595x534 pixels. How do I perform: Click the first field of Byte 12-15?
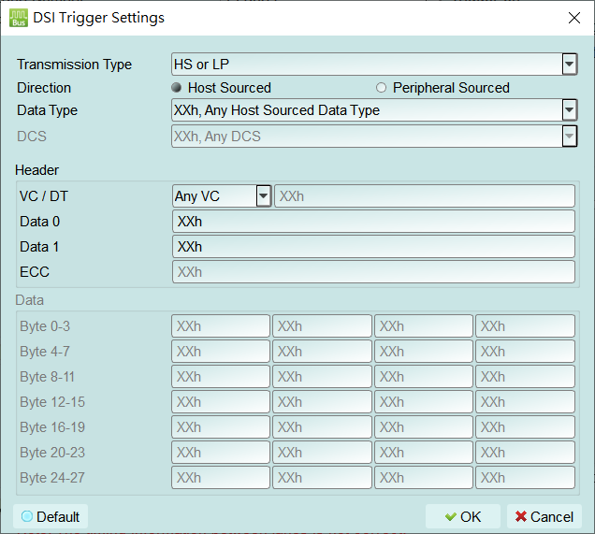221,402
